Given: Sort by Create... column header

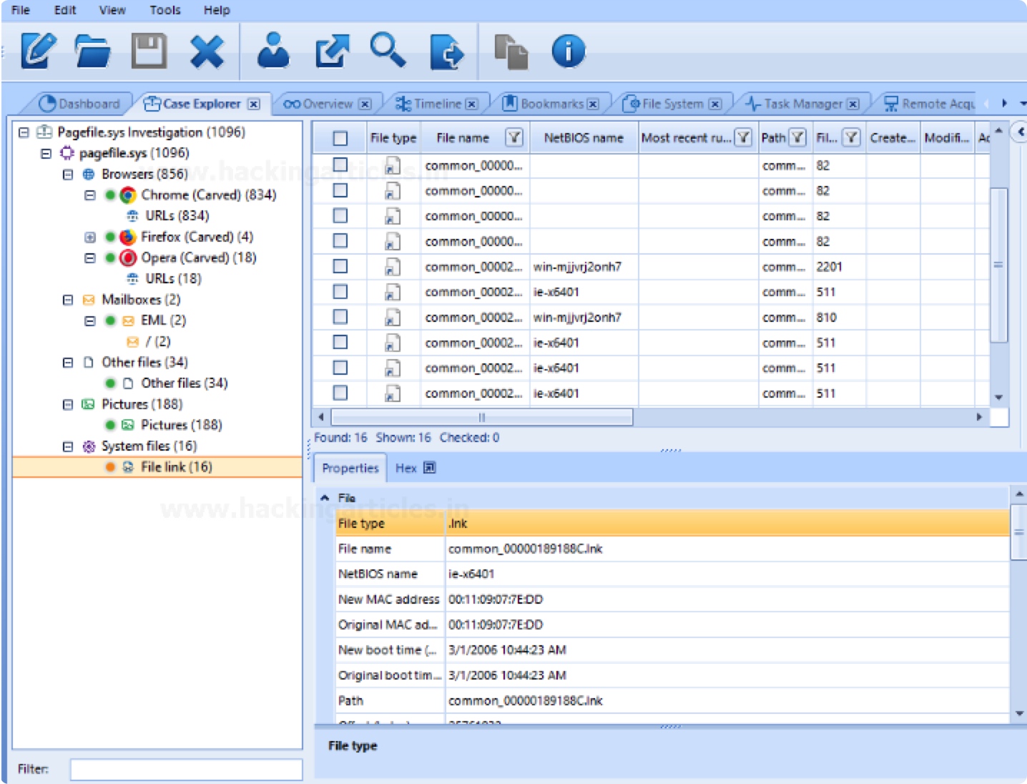Looking at the screenshot, I should pyautogui.click(x=893, y=137).
